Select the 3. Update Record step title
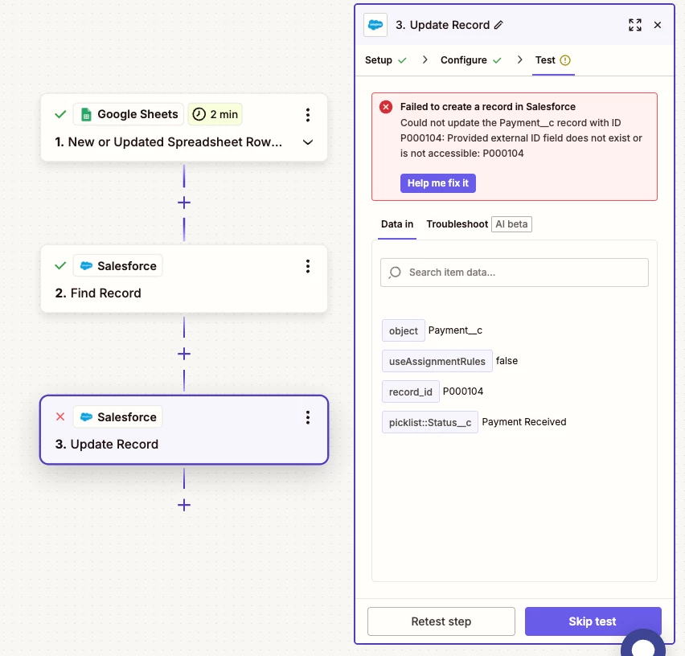685x656 pixels. 107,445
